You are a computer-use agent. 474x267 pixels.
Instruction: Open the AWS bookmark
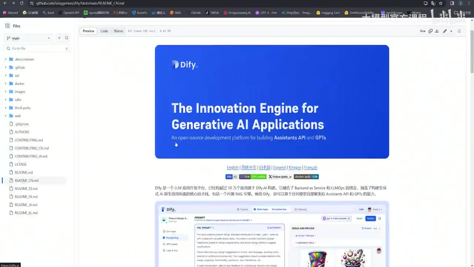point(176,13)
